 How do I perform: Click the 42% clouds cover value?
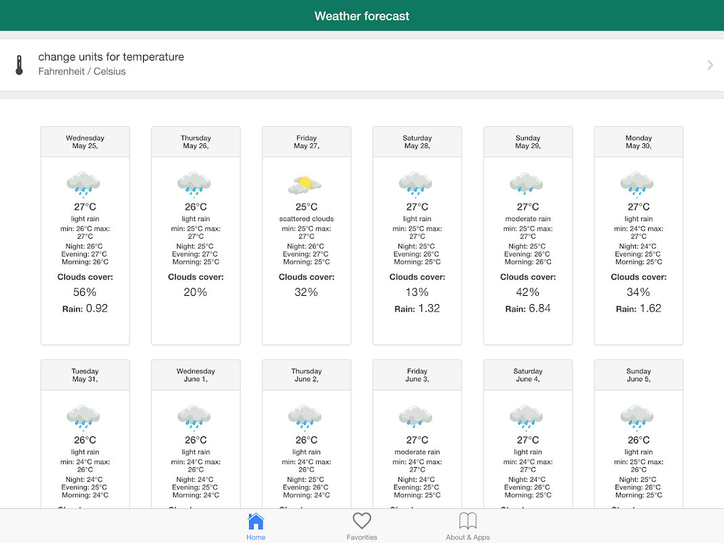pyautogui.click(x=528, y=293)
